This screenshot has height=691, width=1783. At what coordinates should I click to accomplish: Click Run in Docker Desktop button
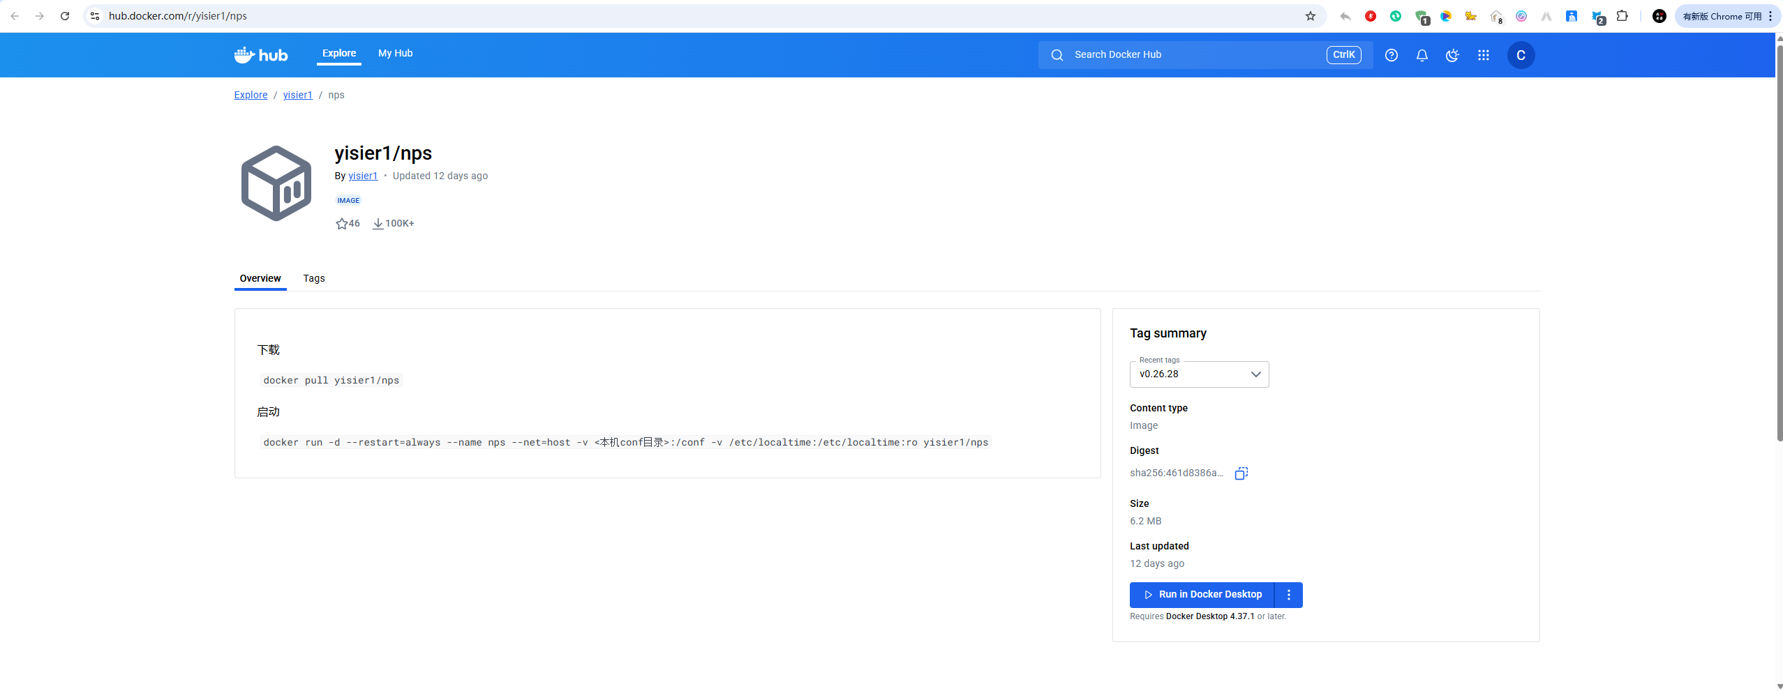(x=1202, y=595)
